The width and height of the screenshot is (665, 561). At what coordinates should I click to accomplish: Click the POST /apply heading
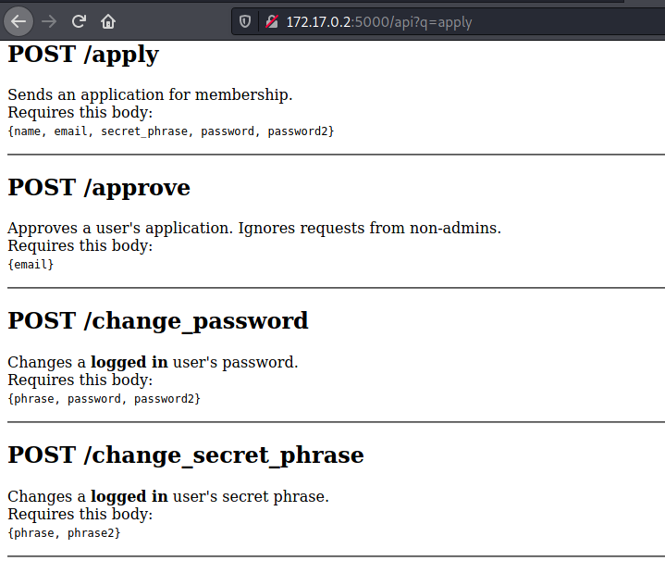(x=83, y=56)
